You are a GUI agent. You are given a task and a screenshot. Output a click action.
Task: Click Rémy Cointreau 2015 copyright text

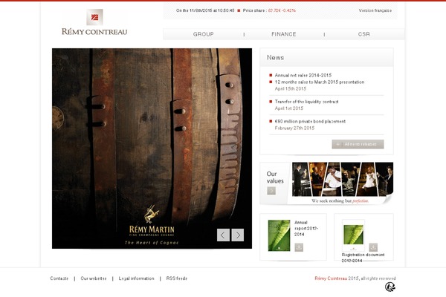point(355,278)
